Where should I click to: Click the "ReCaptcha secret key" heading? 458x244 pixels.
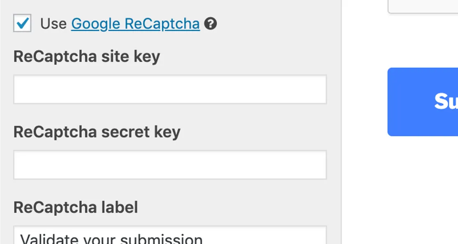click(x=97, y=132)
